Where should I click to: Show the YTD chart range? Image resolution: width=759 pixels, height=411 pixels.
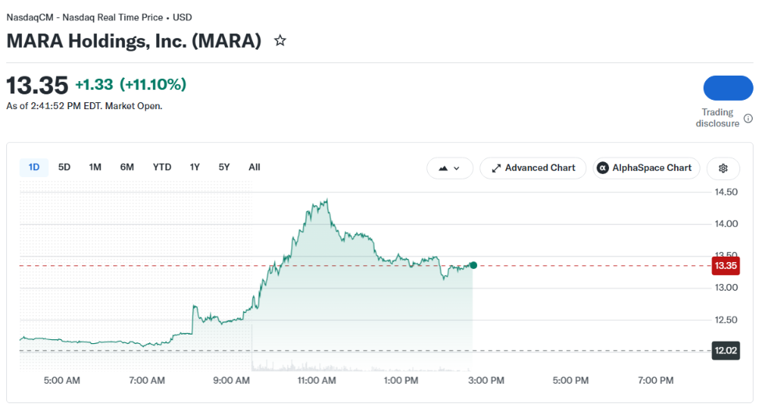click(x=162, y=168)
